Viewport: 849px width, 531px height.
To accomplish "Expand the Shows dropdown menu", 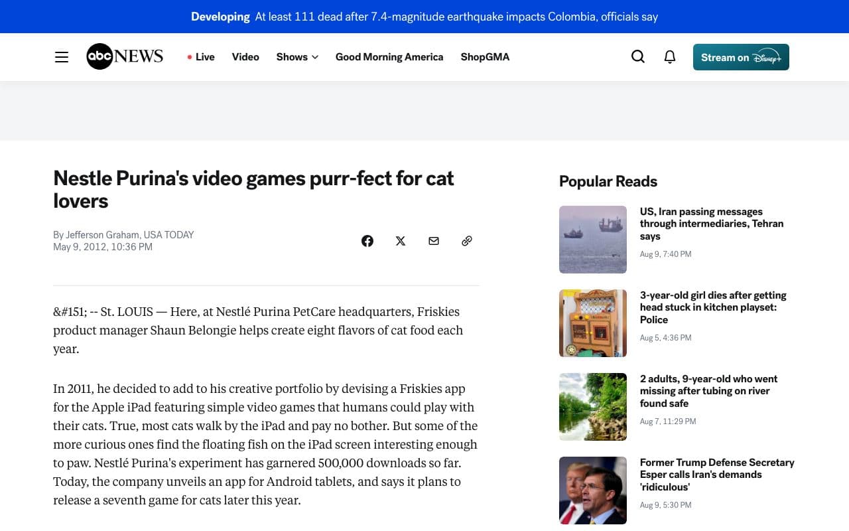I will (297, 57).
